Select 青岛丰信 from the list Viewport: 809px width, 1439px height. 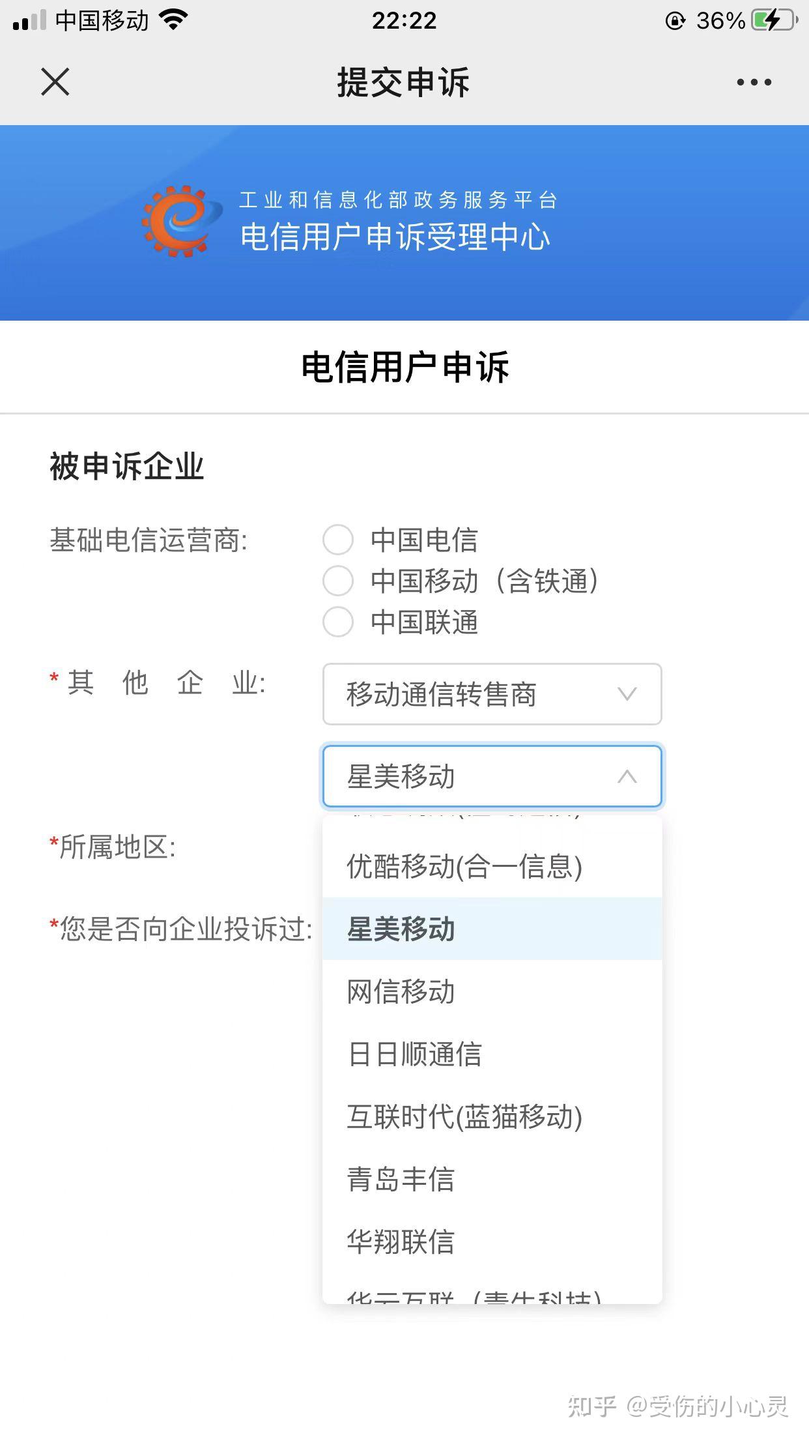(x=401, y=1179)
